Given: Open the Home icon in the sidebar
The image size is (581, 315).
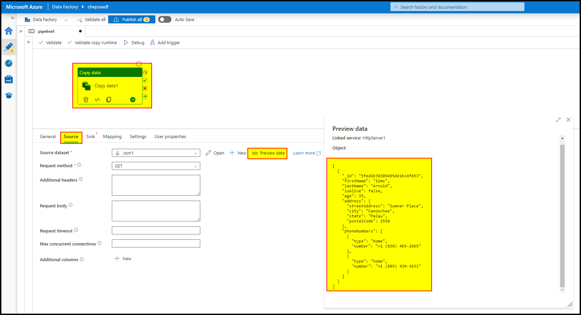Looking at the screenshot, I should 9,31.
